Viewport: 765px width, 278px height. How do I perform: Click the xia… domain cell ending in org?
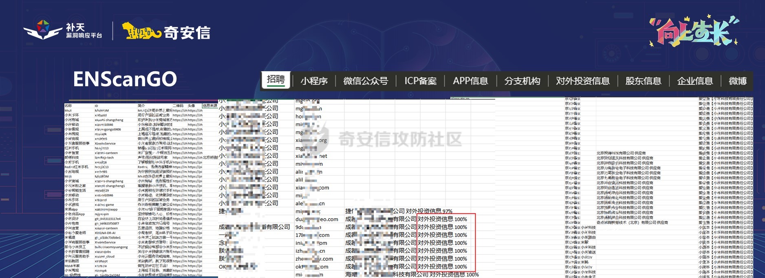point(311,140)
